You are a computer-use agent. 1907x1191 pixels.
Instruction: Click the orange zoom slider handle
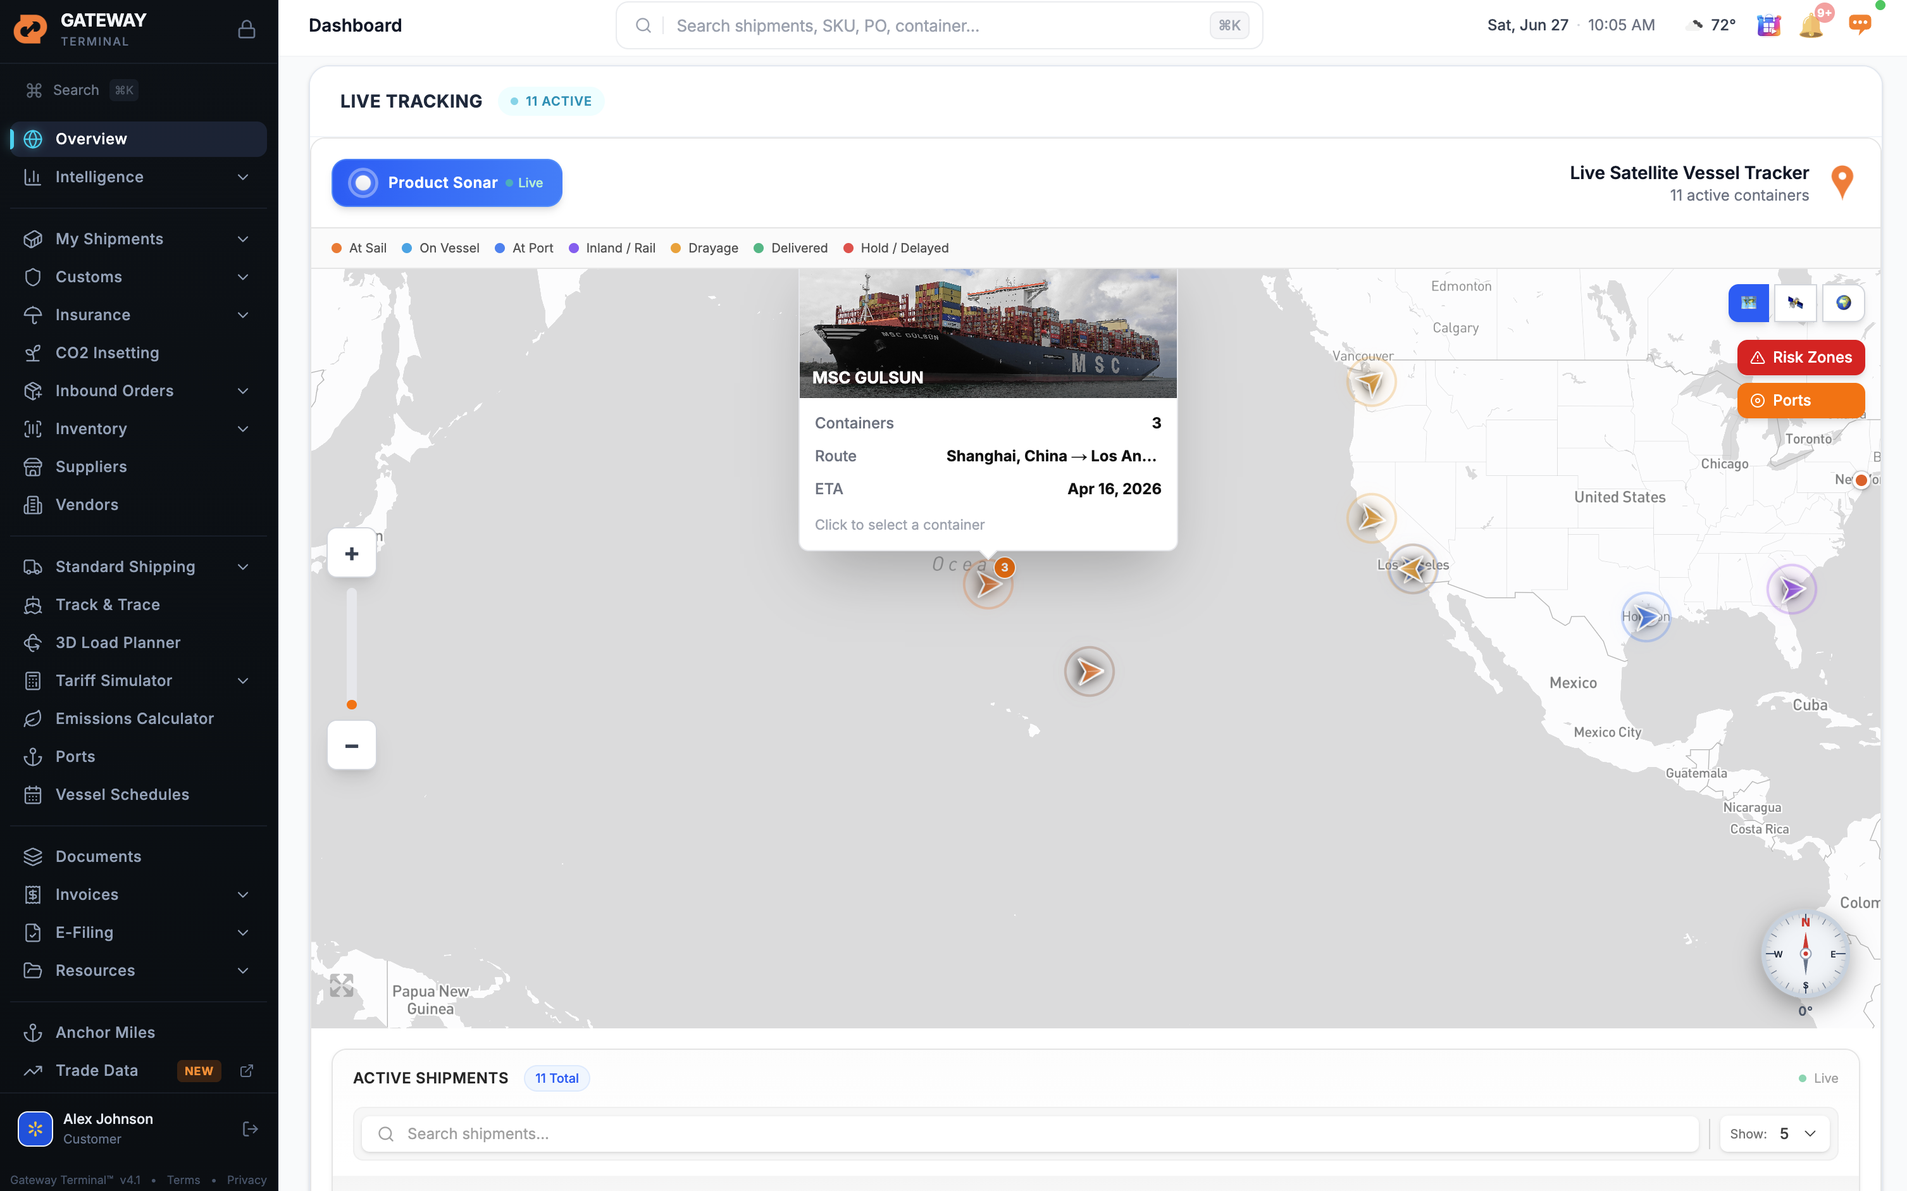(x=351, y=704)
